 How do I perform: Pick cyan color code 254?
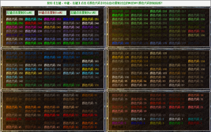[33, 19]
